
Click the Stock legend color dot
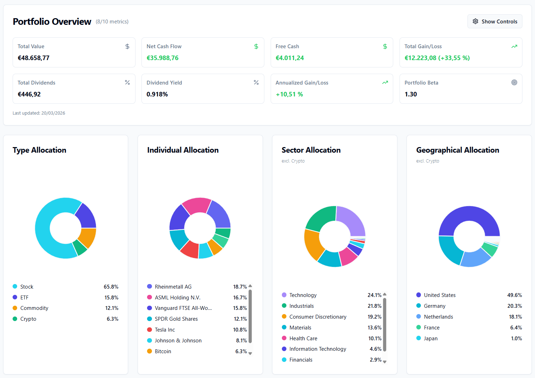point(15,286)
